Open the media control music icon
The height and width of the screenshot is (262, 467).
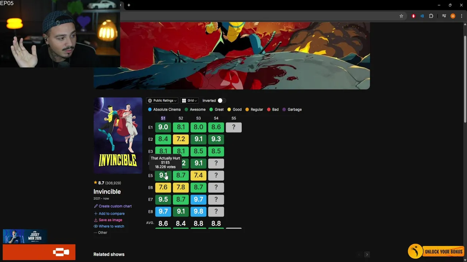[x=444, y=16]
